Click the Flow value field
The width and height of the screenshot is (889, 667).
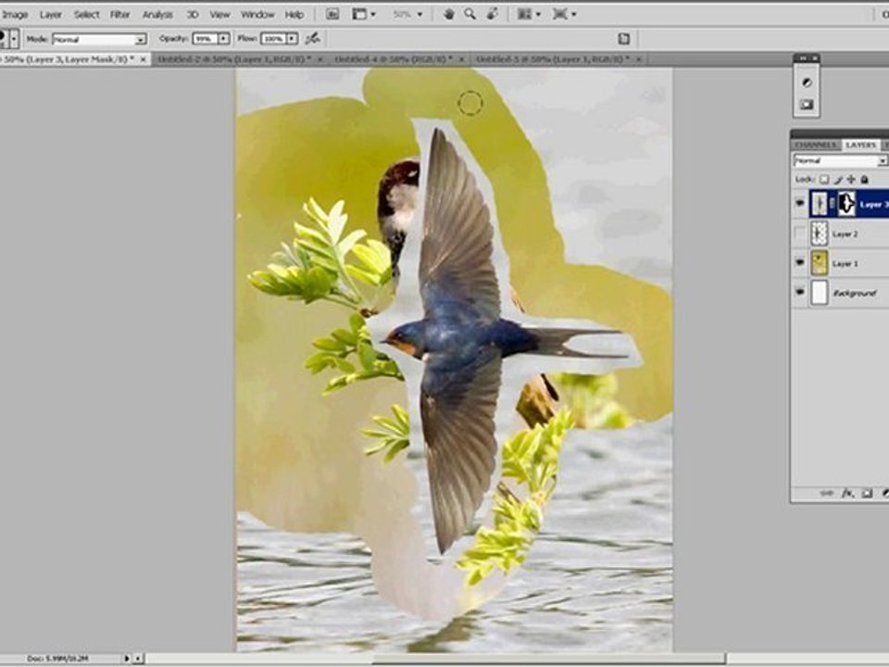pos(273,39)
